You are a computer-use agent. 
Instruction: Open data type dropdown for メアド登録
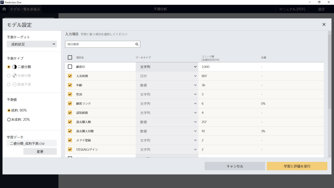[x=167, y=140]
